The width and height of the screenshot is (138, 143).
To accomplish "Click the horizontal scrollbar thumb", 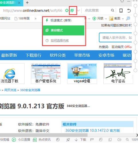I will pos(44,135).
